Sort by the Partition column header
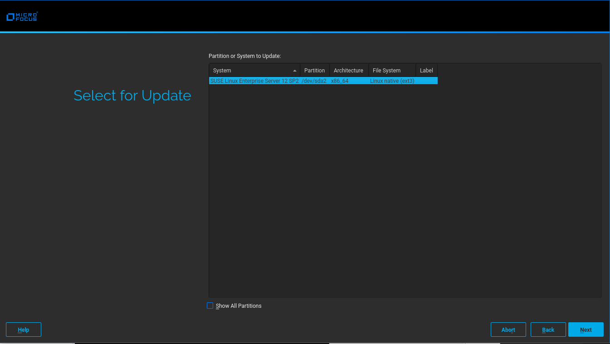The height and width of the screenshot is (344, 610). coord(314,71)
